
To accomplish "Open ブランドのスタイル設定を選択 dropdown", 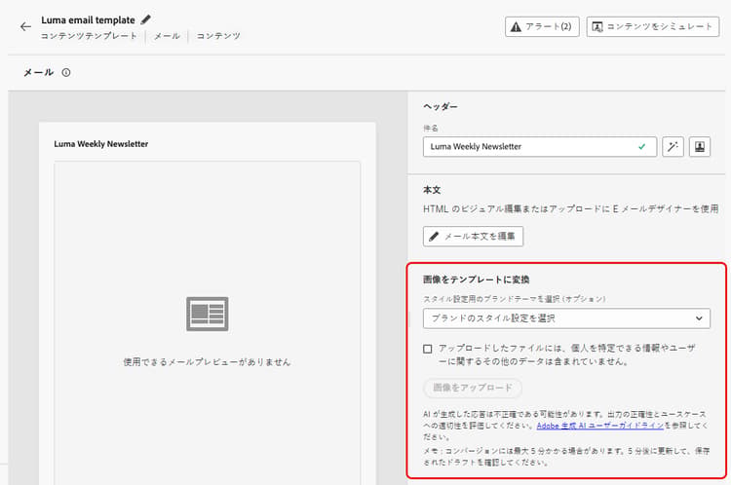I will 566,318.
